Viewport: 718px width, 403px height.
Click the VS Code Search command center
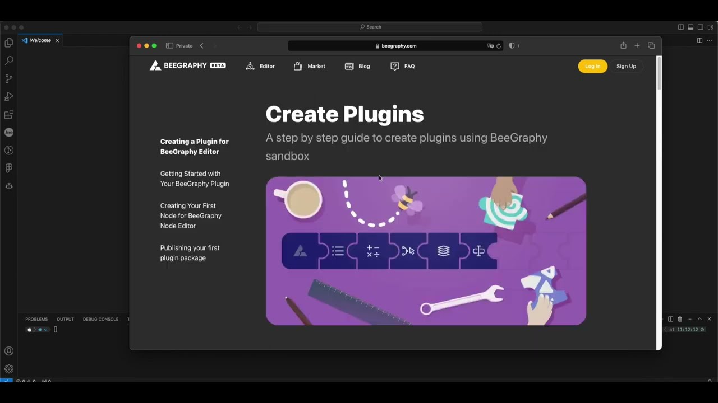click(370, 27)
